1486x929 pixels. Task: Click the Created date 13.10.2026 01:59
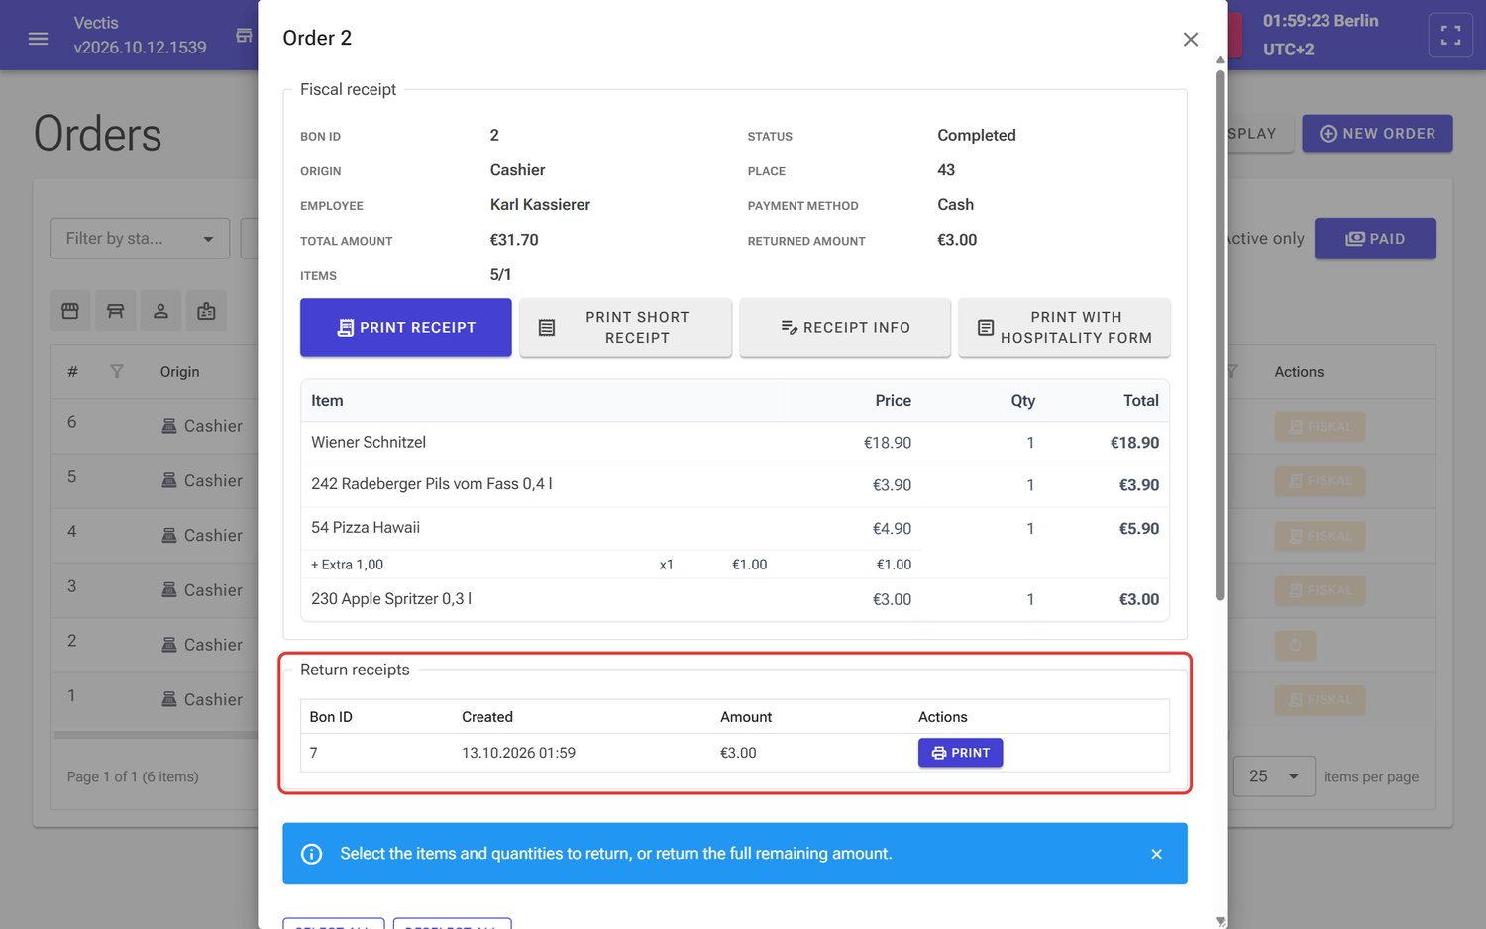point(518,753)
